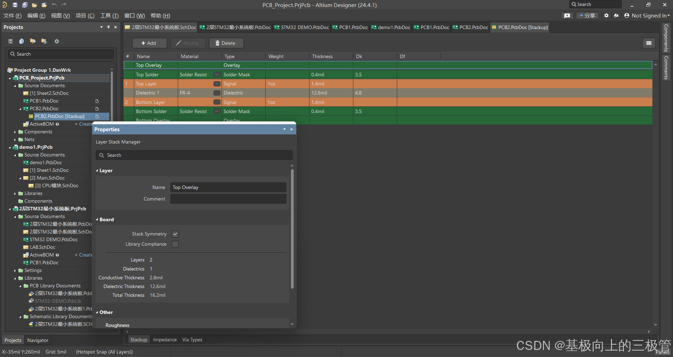Screen dimensions: 673x357
Task: Collapse the demo1.PrjPcb project node
Action: [x=10, y=147]
